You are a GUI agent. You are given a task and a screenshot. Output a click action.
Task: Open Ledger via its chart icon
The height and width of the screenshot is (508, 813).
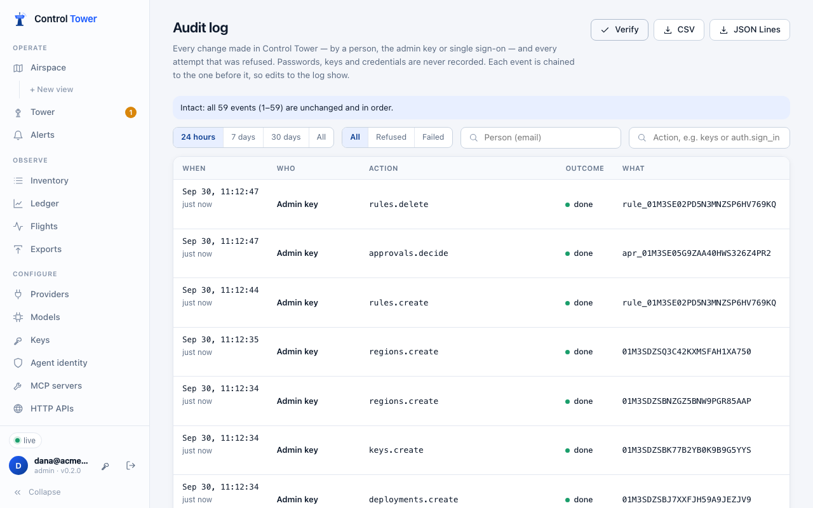click(18, 204)
